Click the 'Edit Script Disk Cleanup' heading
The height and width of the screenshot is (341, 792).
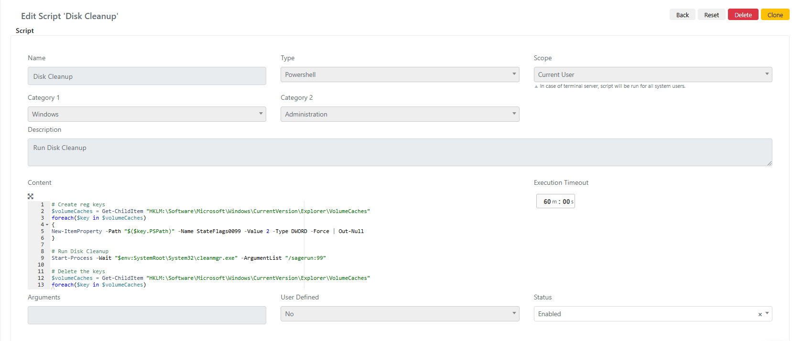(x=70, y=16)
